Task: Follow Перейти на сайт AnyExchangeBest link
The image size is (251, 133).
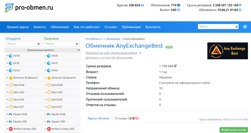Action: point(111,53)
